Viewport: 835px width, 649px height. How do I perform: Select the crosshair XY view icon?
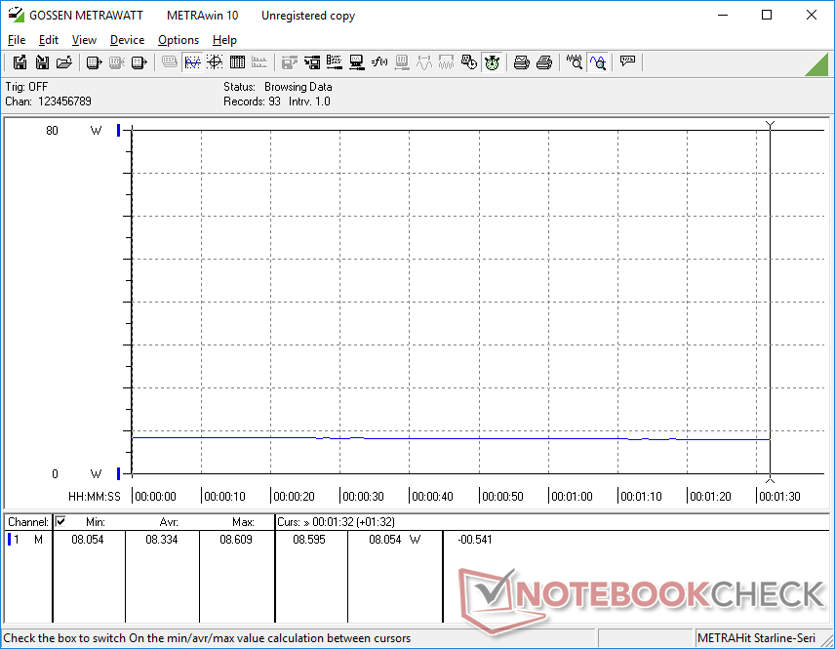215,62
